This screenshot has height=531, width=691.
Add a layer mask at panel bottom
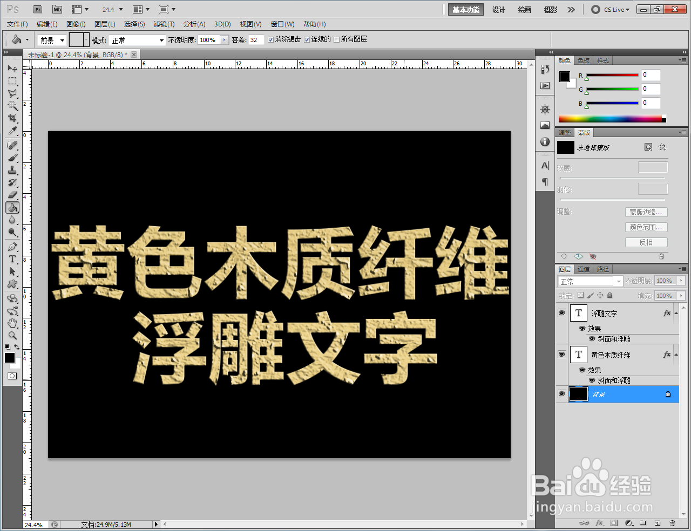614,523
